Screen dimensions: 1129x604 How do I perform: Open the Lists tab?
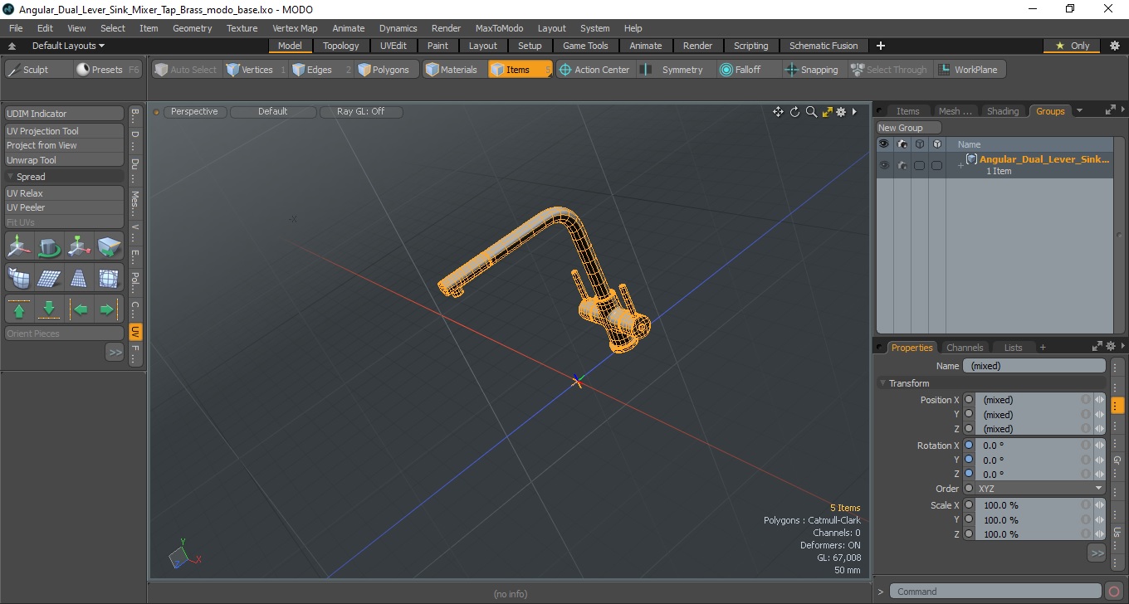point(1013,348)
